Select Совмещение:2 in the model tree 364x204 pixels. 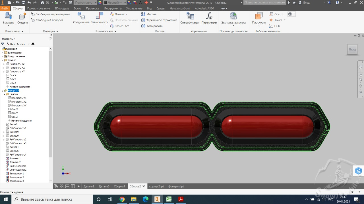[16, 170]
